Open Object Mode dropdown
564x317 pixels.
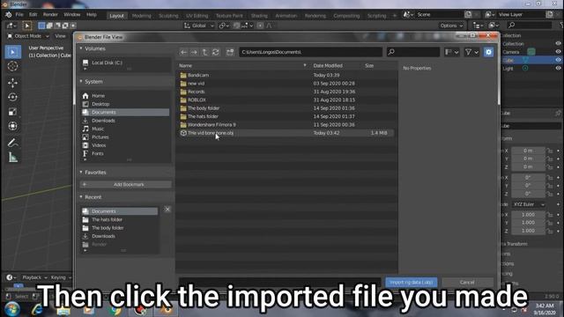point(28,36)
